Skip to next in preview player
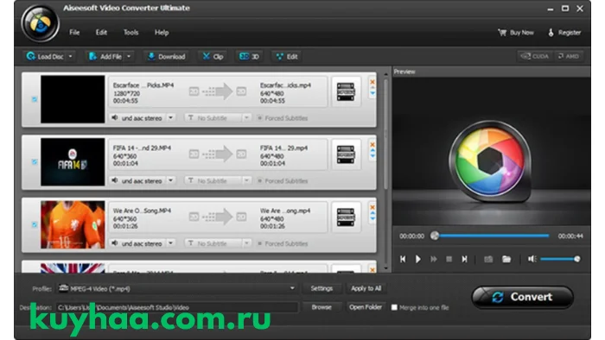The image size is (605, 340). (x=465, y=259)
